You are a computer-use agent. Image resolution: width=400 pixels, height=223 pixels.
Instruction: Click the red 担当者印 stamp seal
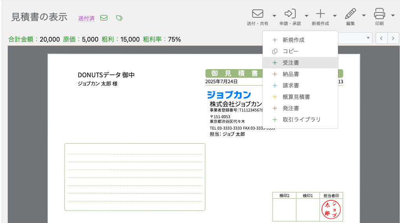tap(331, 210)
